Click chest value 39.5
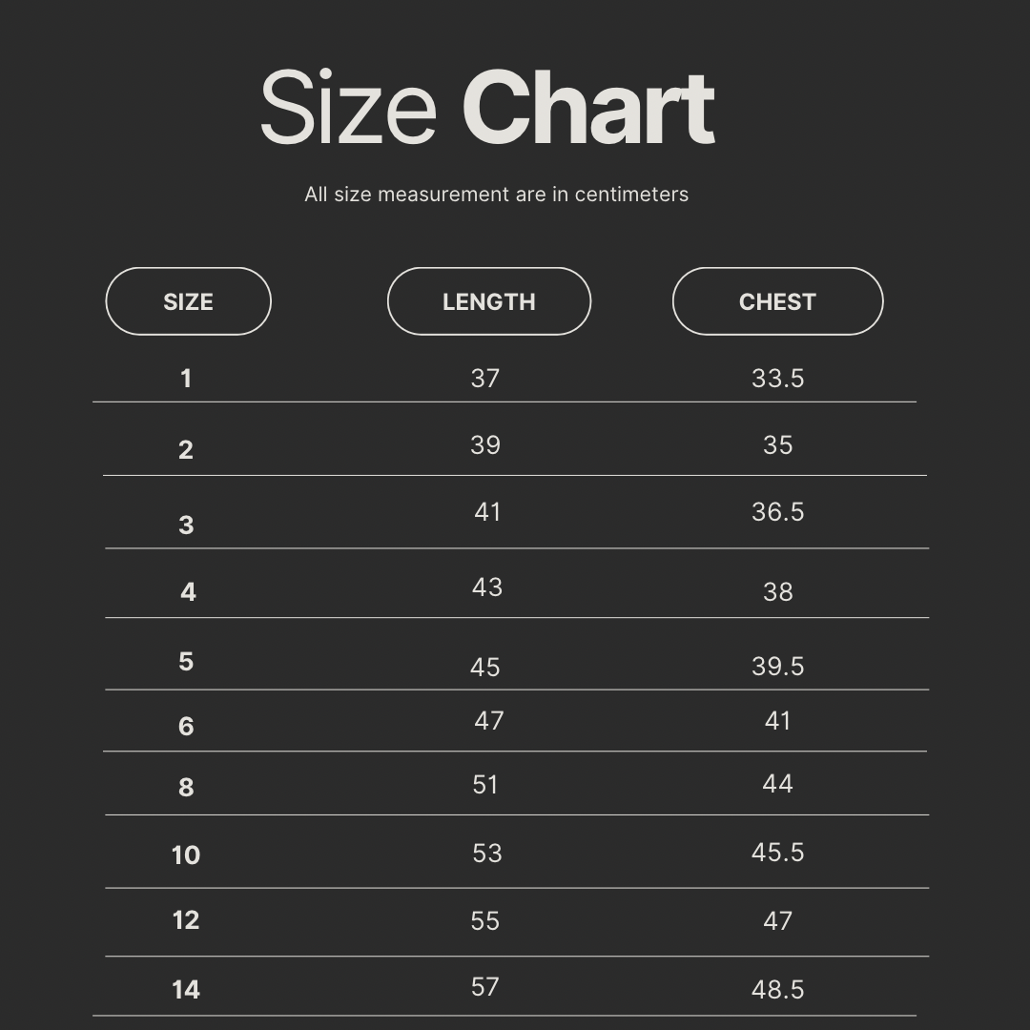This screenshot has height=1030, width=1030. coord(777,667)
